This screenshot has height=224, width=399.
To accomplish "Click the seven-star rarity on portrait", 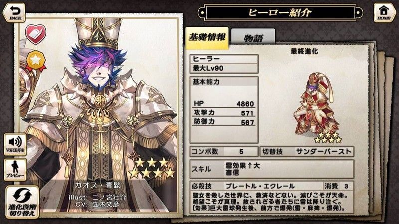I will (152, 168).
